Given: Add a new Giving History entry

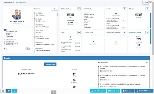Looking at the screenshot, I should point(79,9).
